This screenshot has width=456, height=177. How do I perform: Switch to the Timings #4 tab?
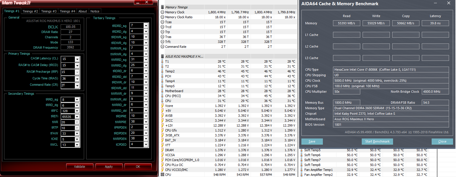click(x=67, y=11)
